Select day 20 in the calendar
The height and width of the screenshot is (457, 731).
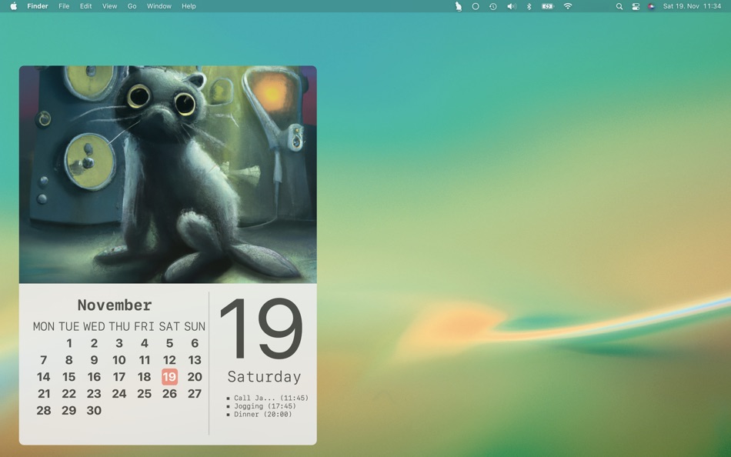click(x=195, y=377)
